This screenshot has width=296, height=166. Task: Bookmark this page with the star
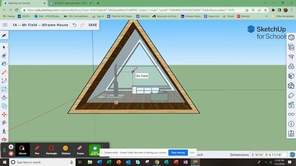[265, 10]
